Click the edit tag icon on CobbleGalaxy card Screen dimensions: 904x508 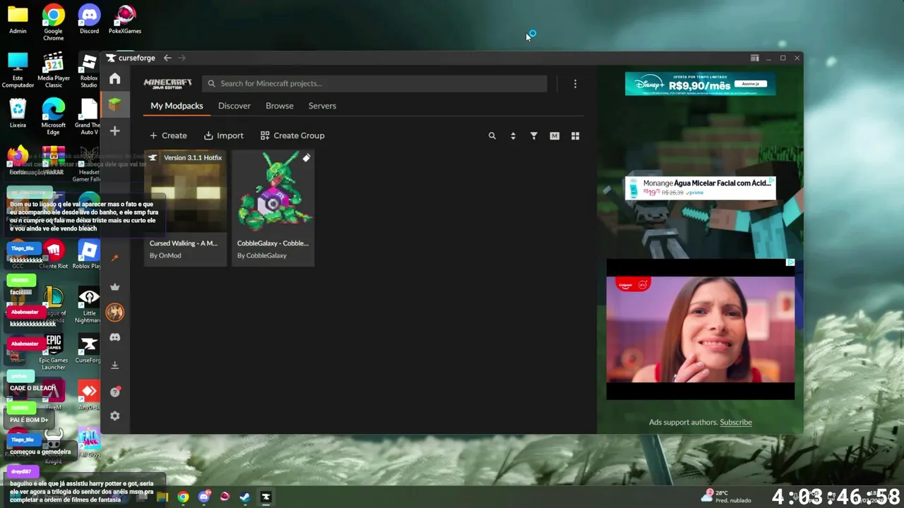(x=306, y=158)
